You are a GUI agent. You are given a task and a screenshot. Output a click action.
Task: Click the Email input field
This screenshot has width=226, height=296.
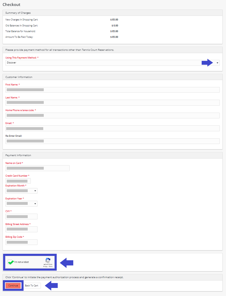pyautogui.click(x=112, y=128)
